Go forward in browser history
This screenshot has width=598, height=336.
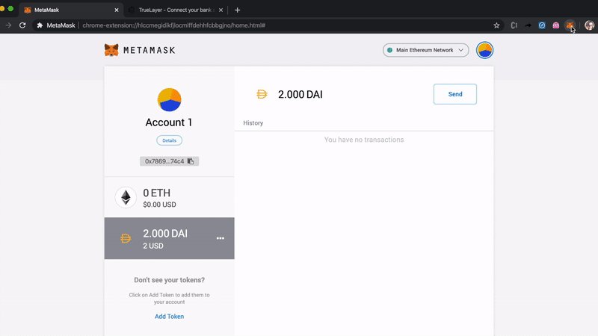[x=8, y=25]
